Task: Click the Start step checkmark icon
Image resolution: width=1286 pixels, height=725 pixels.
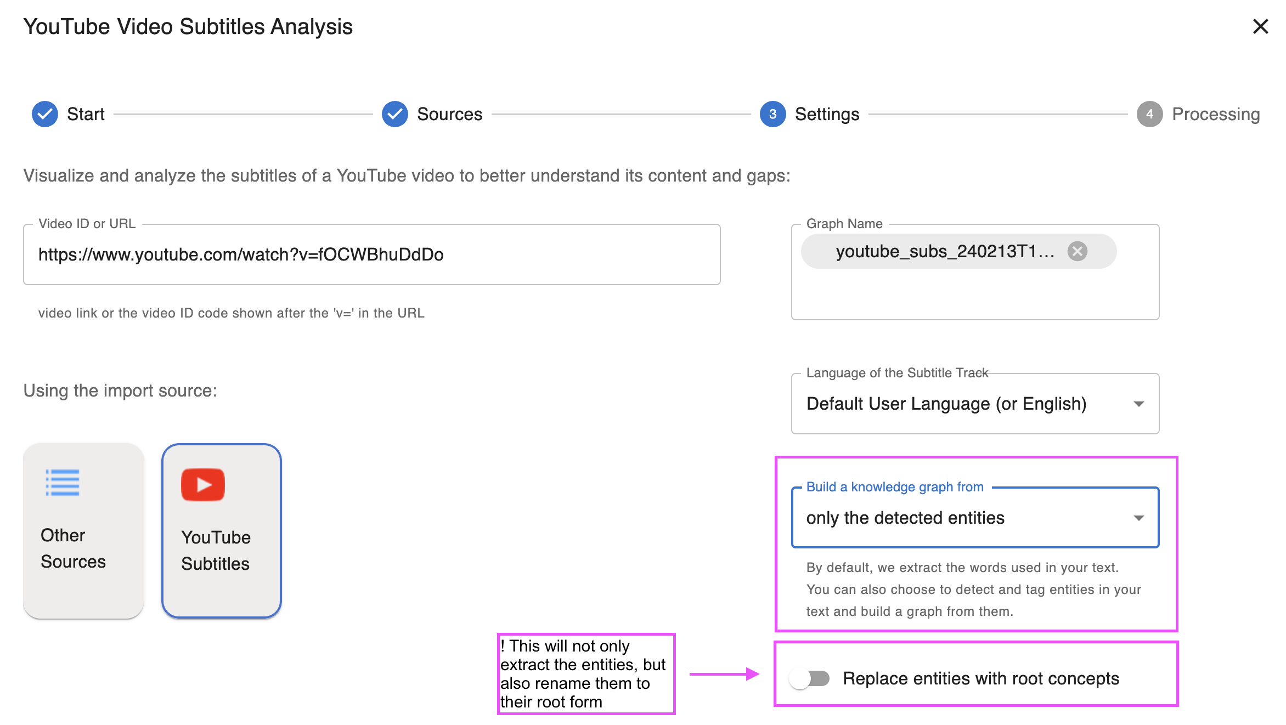Action: click(45, 114)
